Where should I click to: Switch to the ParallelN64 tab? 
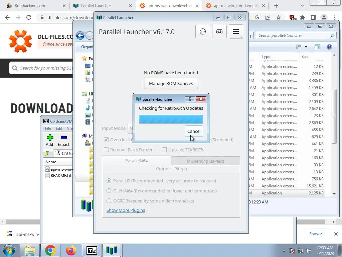[137, 161]
